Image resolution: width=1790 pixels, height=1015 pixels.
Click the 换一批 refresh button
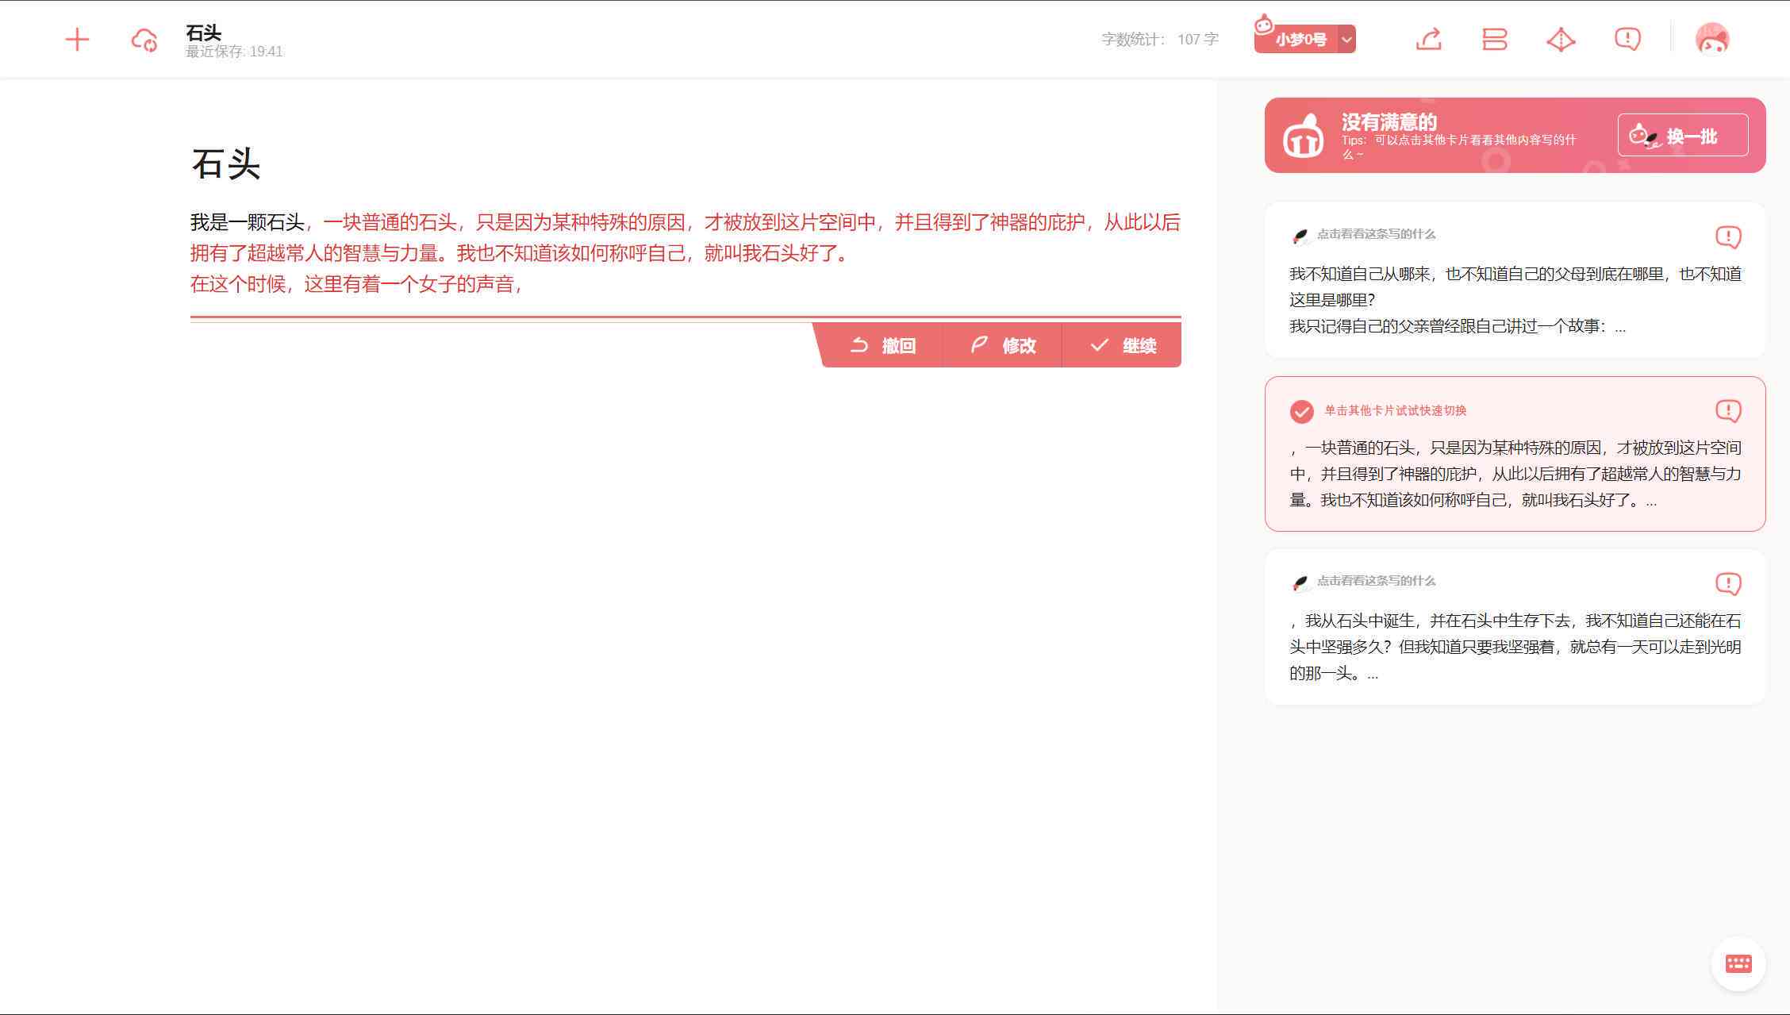[x=1683, y=135]
